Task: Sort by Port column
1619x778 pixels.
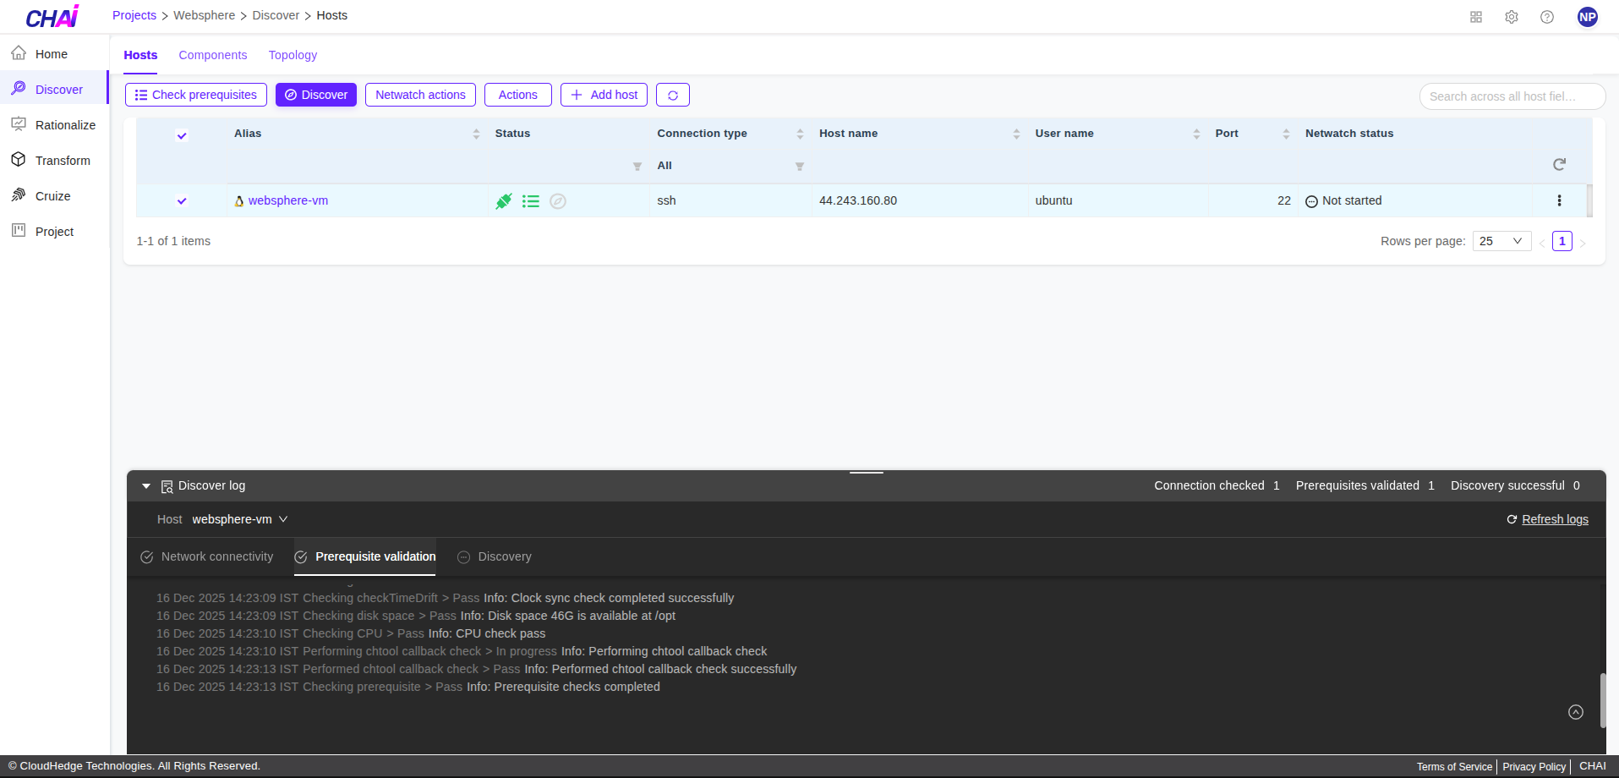Action: click(1286, 134)
